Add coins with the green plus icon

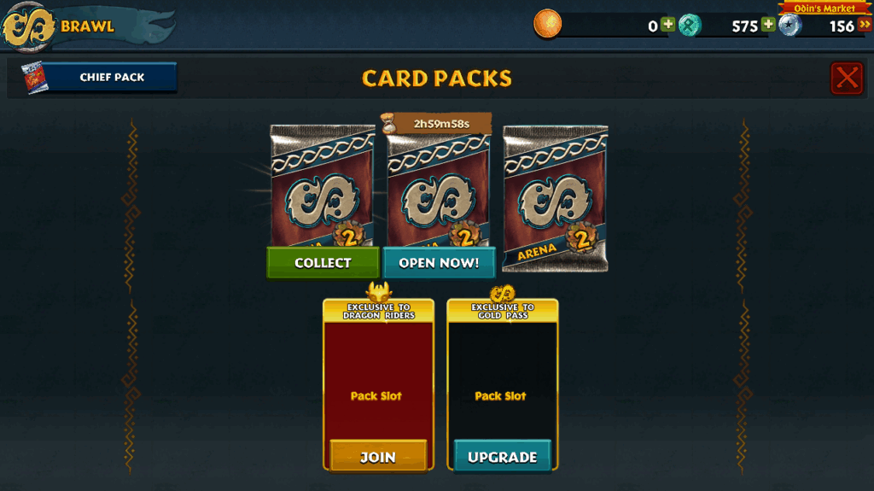(667, 25)
